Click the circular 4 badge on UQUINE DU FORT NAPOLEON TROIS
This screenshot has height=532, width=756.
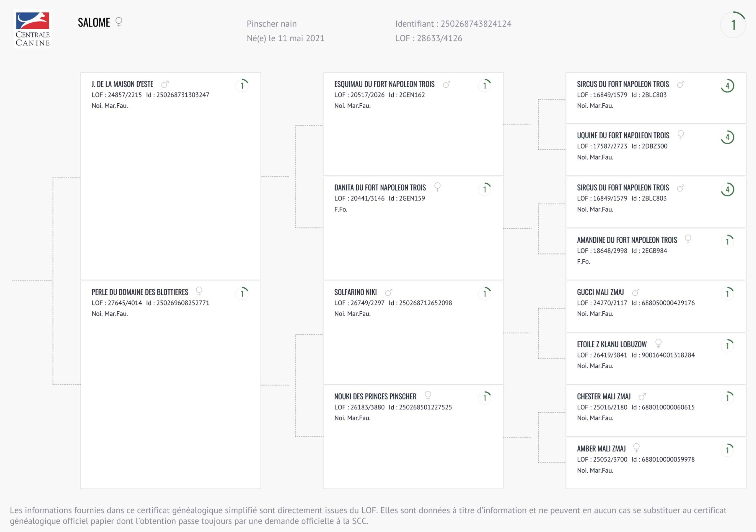pos(727,137)
